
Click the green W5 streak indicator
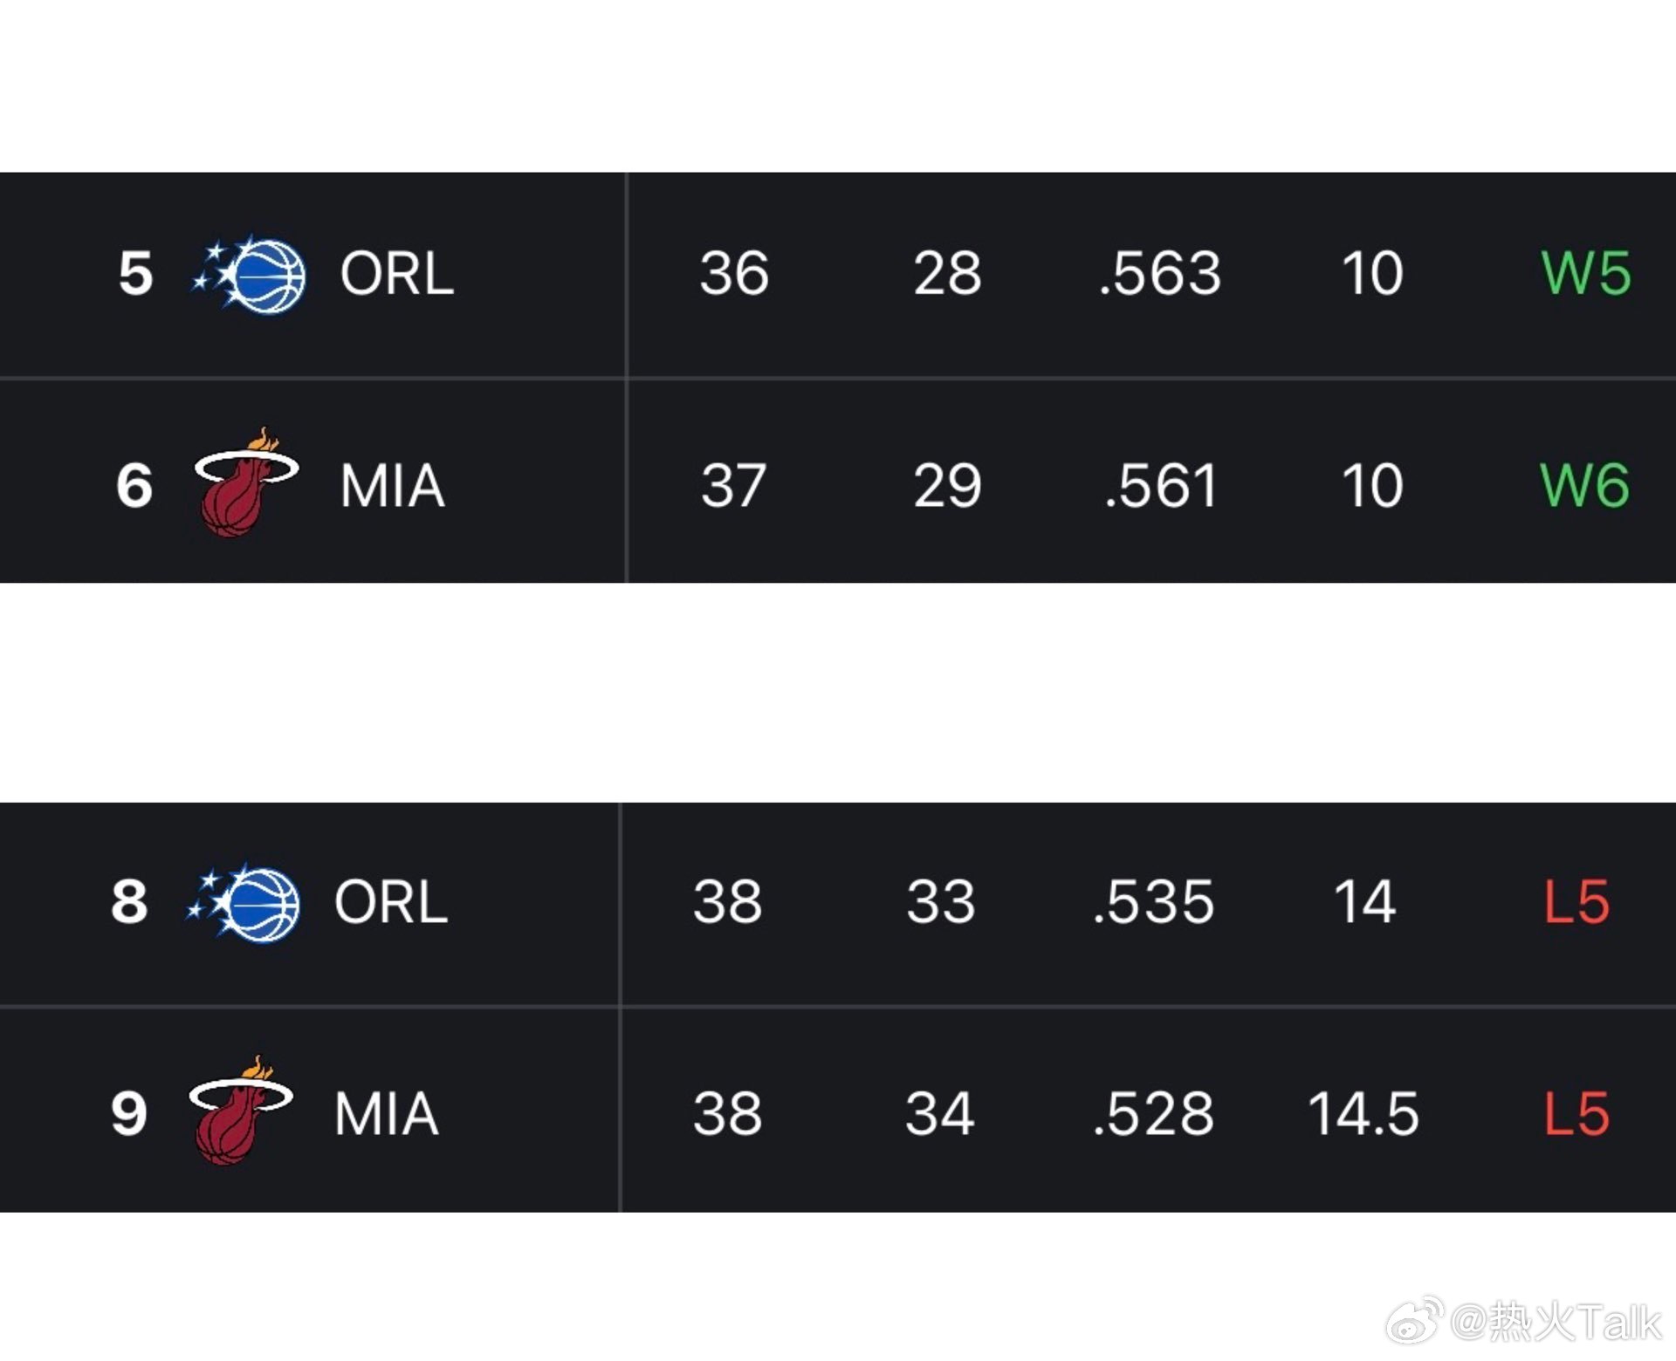pyautogui.click(x=1586, y=274)
